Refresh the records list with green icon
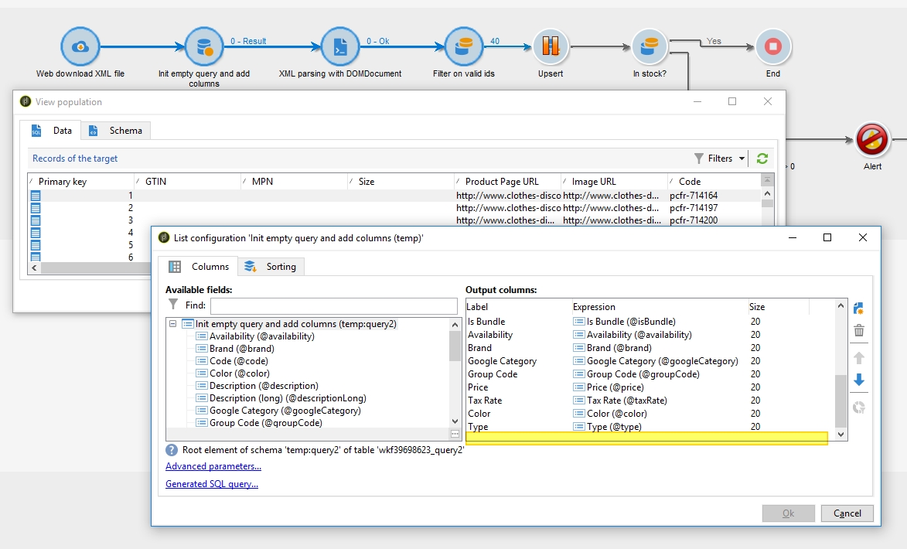The height and width of the screenshot is (549, 907). click(x=762, y=159)
